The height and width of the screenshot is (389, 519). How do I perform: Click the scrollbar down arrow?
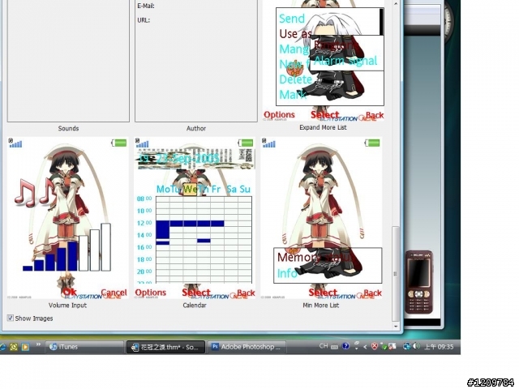click(x=396, y=326)
